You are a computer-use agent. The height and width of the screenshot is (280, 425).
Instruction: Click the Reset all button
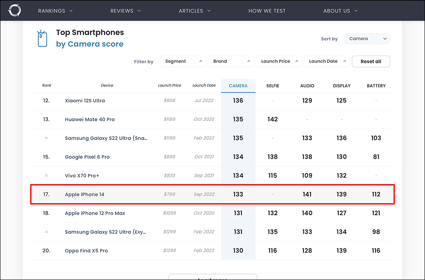tap(371, 62)
